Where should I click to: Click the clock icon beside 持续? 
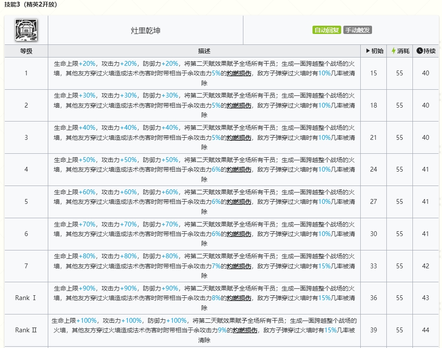(x=419, y=51)
